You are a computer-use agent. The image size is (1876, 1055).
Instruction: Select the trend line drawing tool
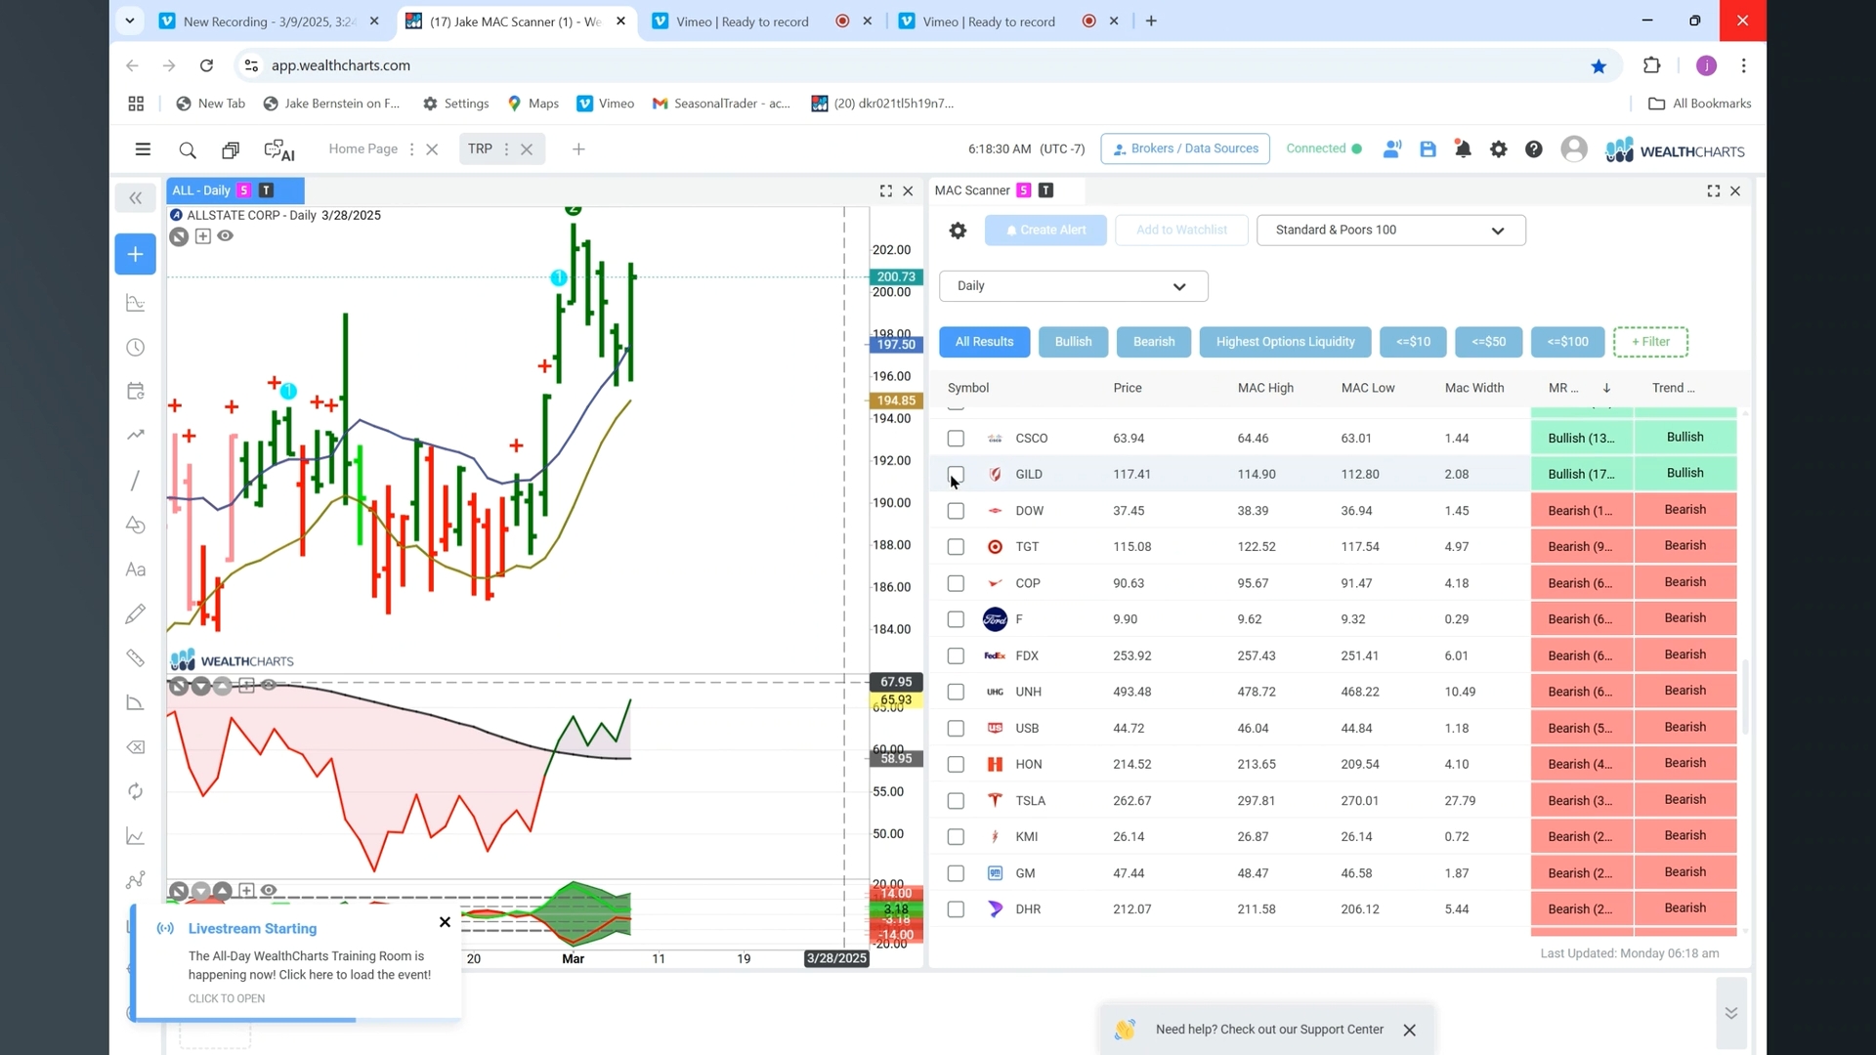[x=136, y=481]
